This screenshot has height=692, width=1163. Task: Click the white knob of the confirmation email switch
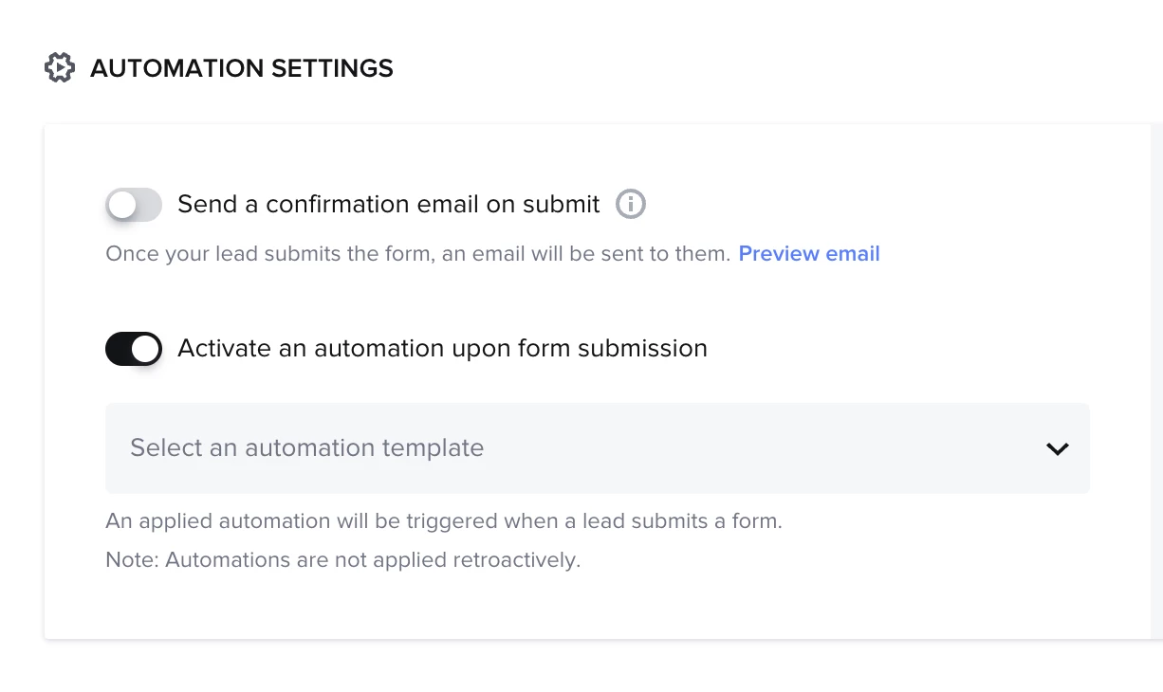click(122, 205)
